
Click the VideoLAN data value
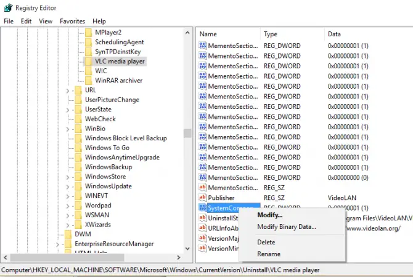point(342,198)
